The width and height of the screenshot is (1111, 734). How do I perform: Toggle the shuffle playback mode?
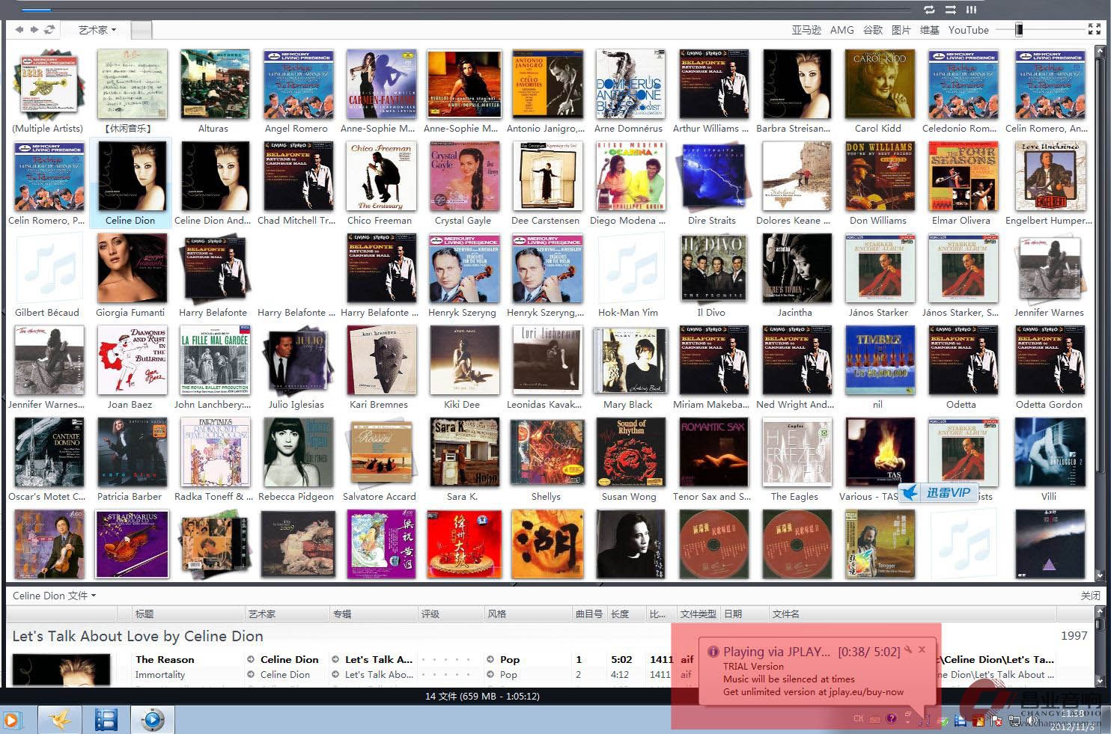[950, 10]
